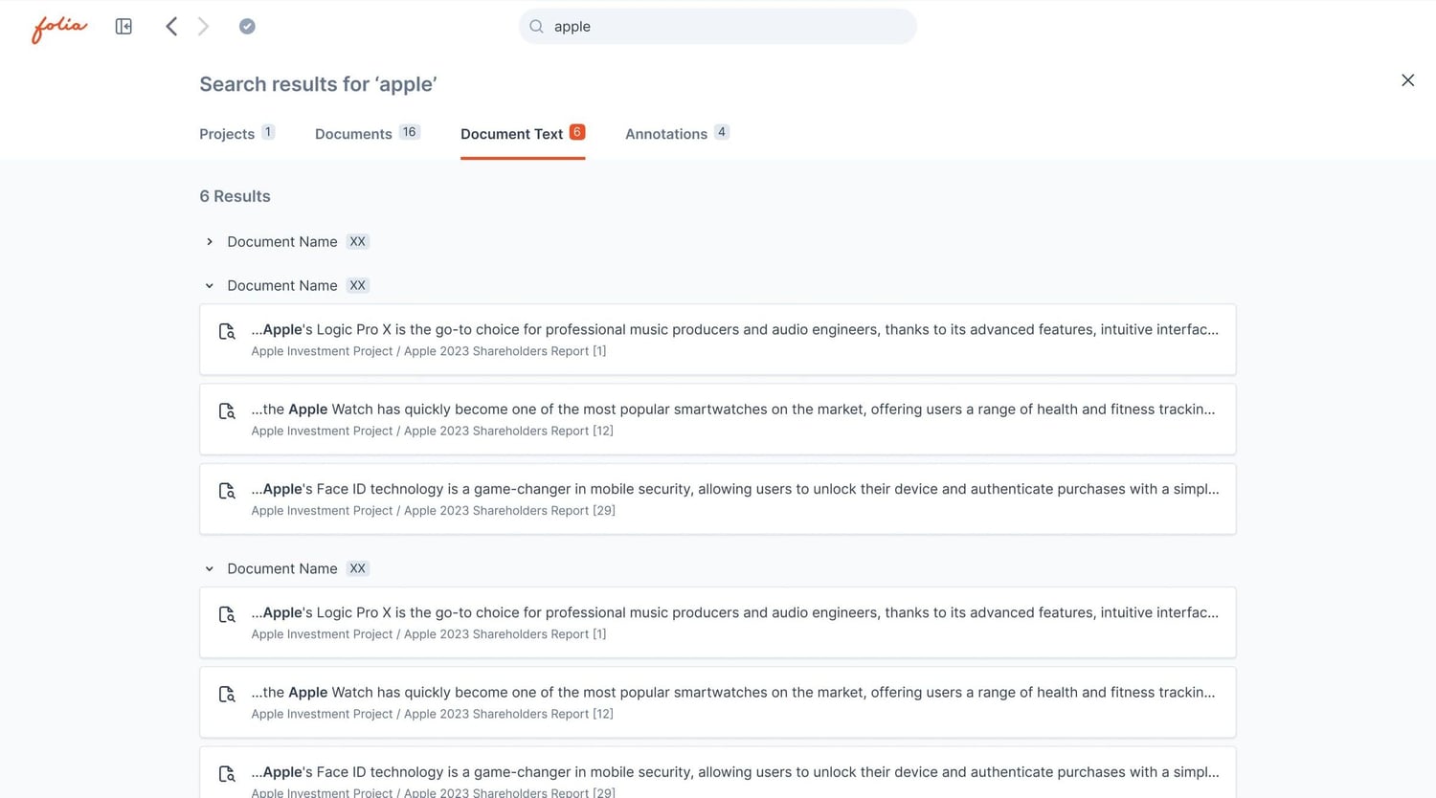Click document icon of first expanded group's Logic Pro row
Screen dimensions: 1436x798
(x=227, y=332)
